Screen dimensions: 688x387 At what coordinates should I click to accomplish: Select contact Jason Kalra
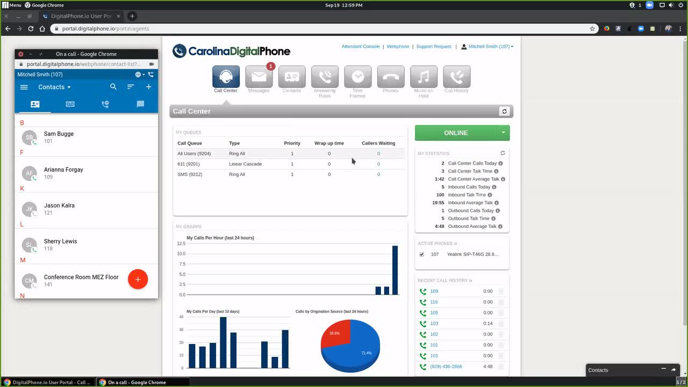pyautogui.click(x=87, y=209)
